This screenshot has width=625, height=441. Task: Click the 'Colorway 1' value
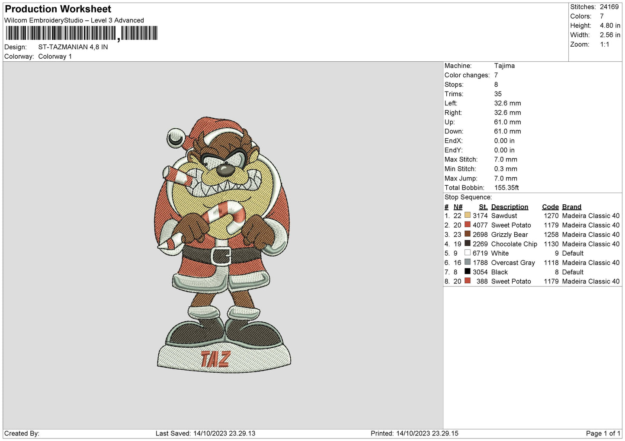point(55,57)
